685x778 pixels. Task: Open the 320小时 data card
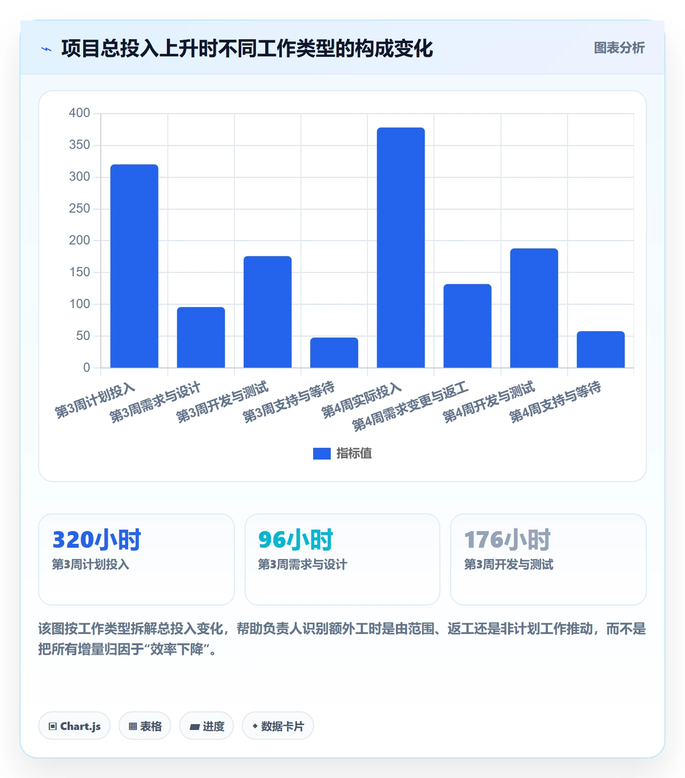point(137,559)
